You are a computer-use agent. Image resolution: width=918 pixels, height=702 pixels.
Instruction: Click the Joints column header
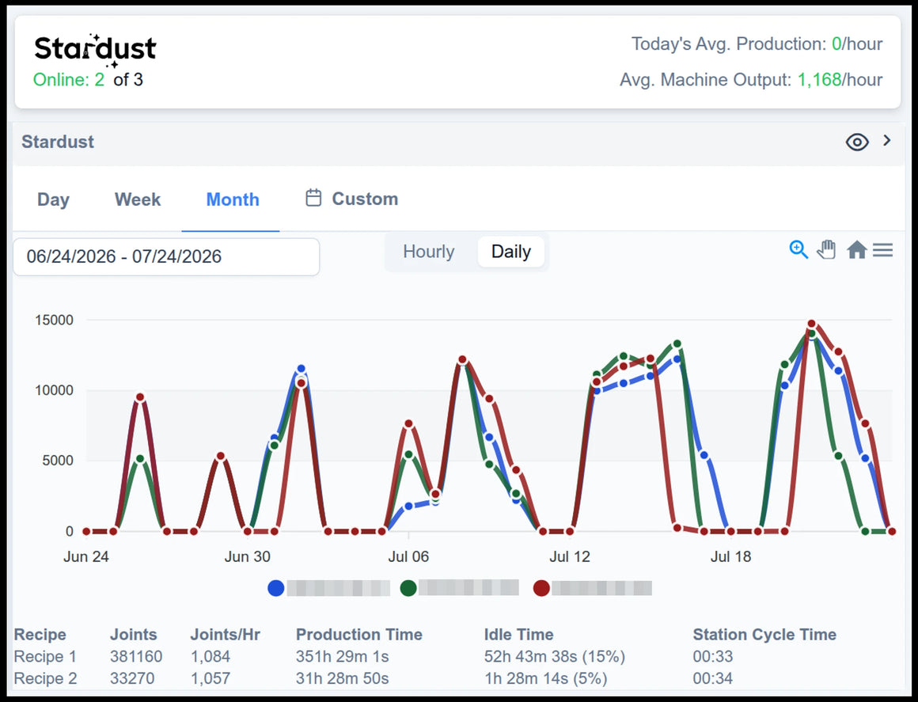click(x=134, y=634)
